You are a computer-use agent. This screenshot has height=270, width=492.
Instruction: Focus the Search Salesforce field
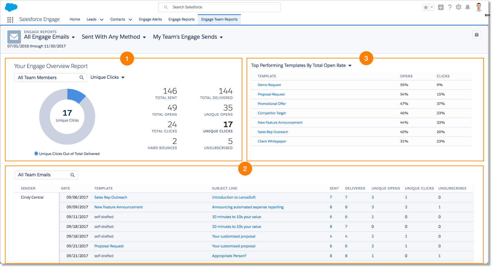[219, 7]
